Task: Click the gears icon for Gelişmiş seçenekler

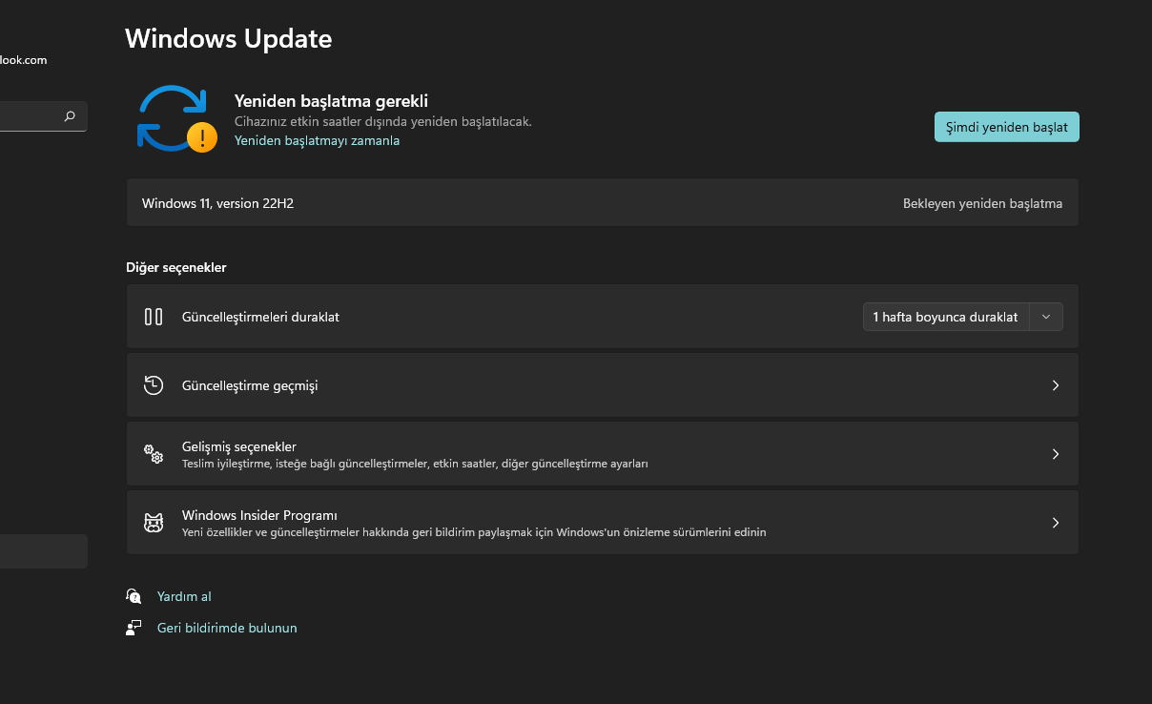Action: [154, 454]
